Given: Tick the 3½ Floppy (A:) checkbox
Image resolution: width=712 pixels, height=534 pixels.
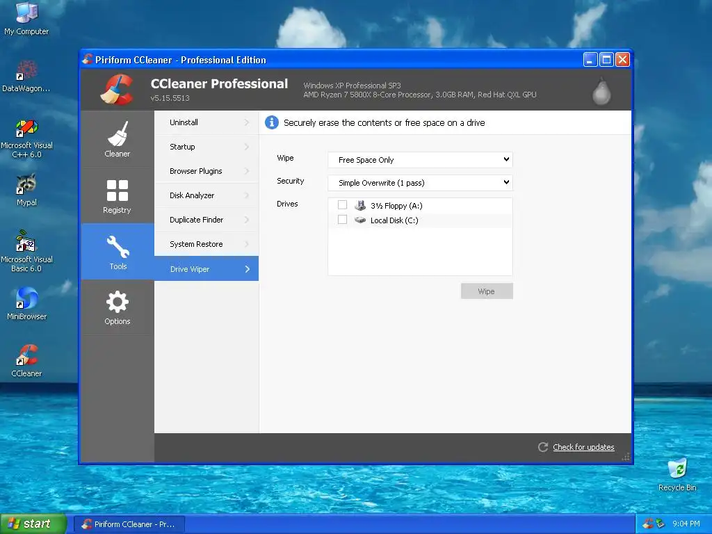Looking at the screenshot, I should [x=342, y=205].
